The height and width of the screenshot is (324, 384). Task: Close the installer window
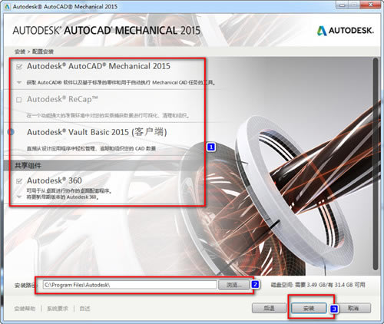click(x=371, y=5)
